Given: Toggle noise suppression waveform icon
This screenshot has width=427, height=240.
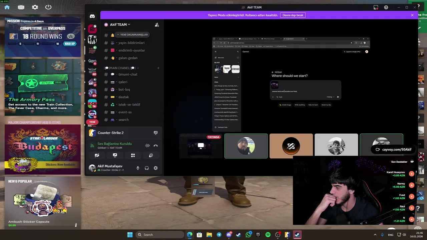Looking at the screenshot, I should tap(147, 146).
